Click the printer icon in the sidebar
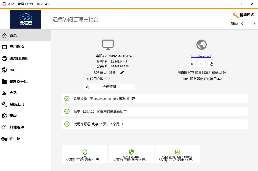Image resolution: width=258 pixels, height=171 pixels. (x=4, y=58)
